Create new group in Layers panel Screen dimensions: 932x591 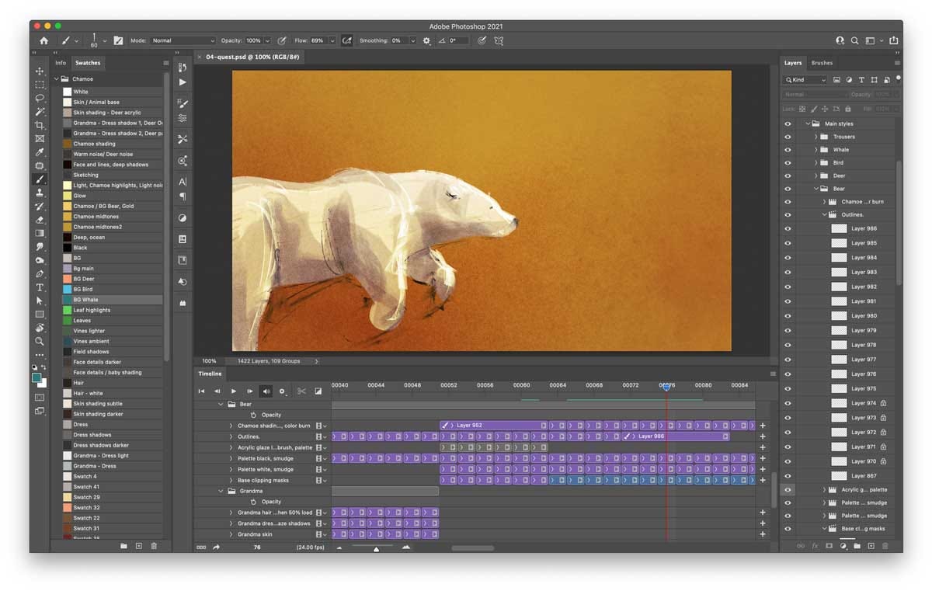click(857, 546)
